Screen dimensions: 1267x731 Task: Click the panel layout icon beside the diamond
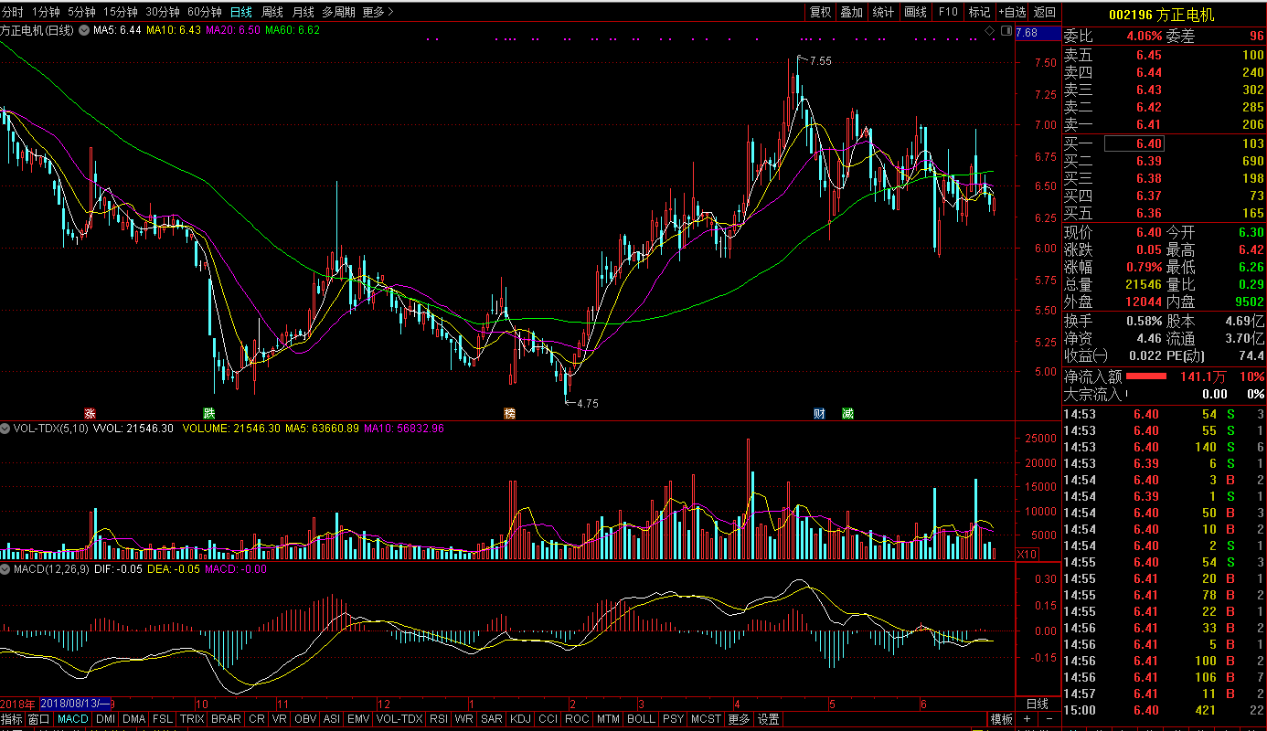pyautogui.click(x=1006, y=31)
